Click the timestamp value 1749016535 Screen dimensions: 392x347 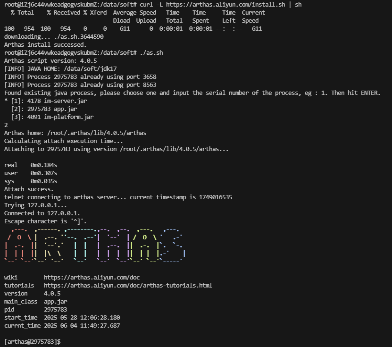click(x=216, y=197)
